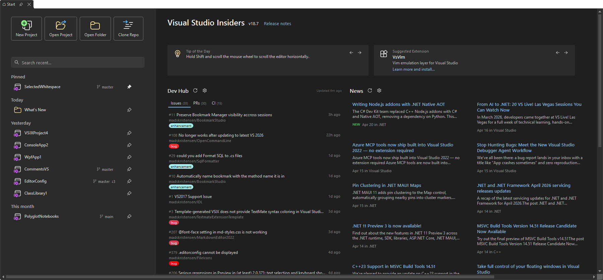
Task: Click the bug label on issue #108
Action: (174, 146)
